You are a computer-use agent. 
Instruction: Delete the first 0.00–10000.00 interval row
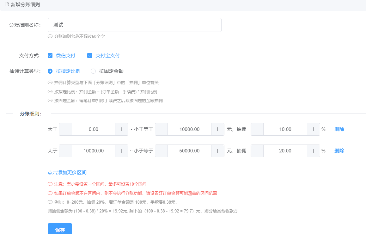[339, 129]
